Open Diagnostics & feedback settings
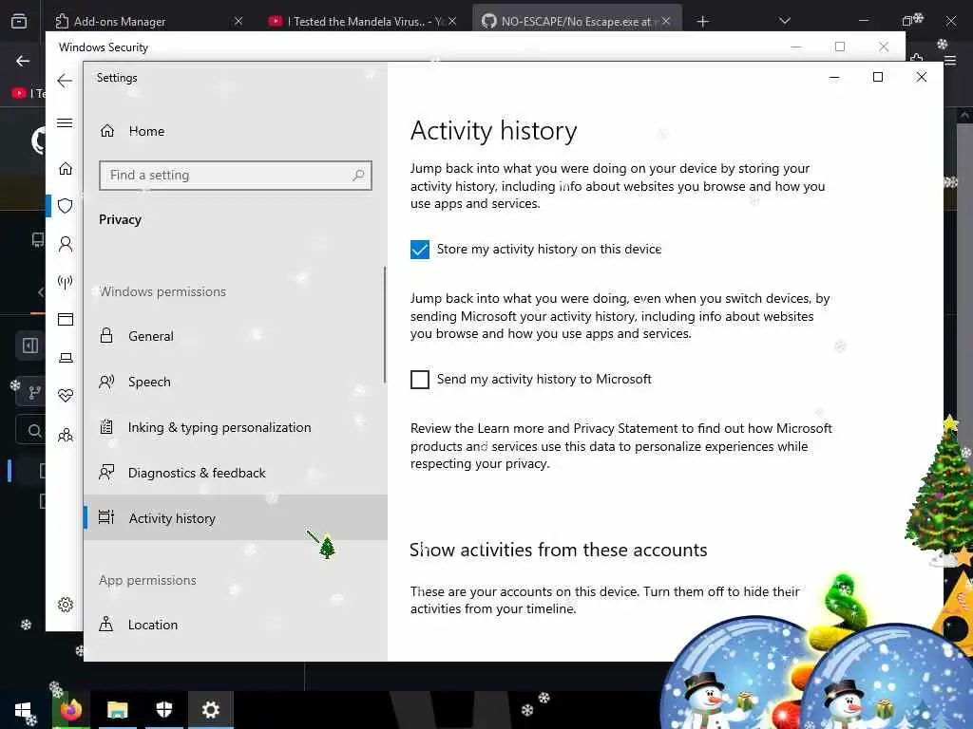 (236, 473)
